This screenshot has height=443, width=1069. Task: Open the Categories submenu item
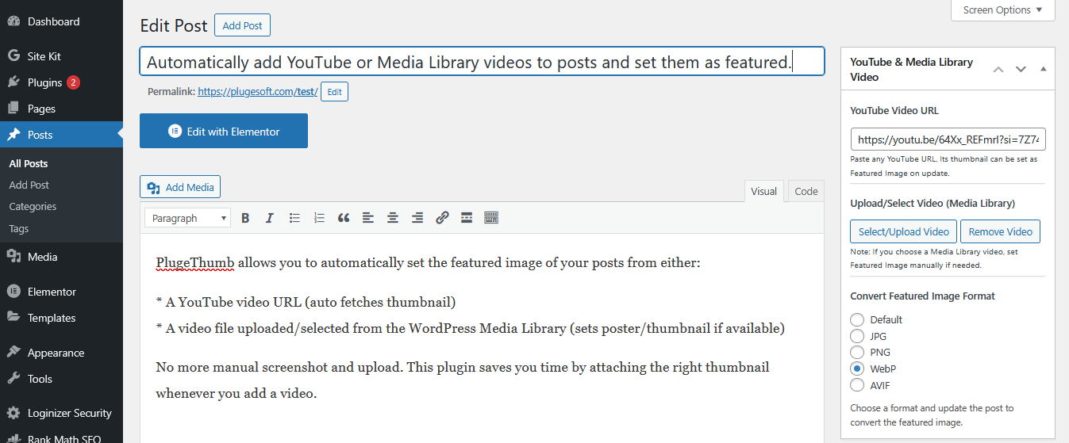pyautogui.click(x=33, y=206)
